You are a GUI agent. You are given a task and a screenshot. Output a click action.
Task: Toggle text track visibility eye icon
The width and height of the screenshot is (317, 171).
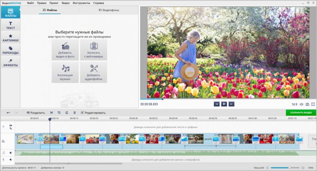coord(11,126)
